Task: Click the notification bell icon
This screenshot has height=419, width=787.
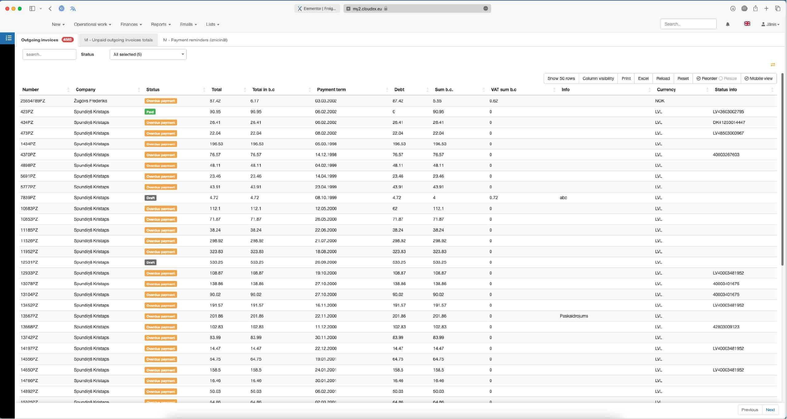Action: [727, 24]
